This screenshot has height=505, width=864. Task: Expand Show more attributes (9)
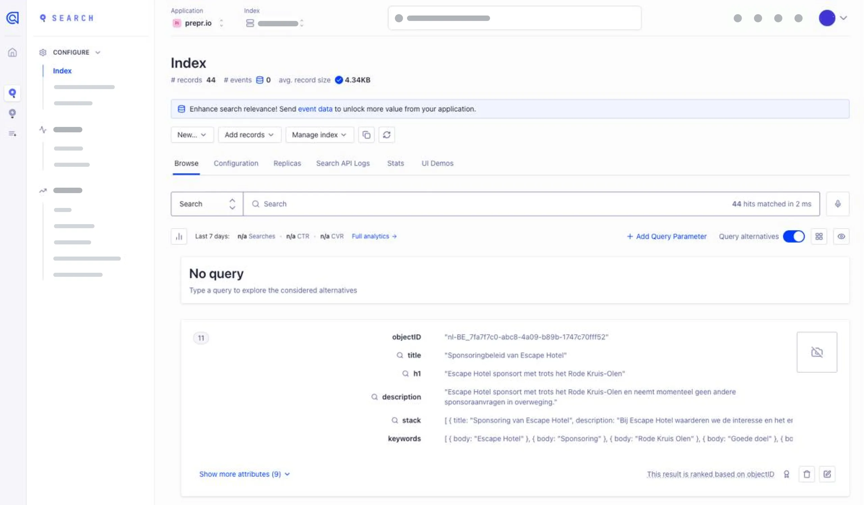tap(244, 474)
